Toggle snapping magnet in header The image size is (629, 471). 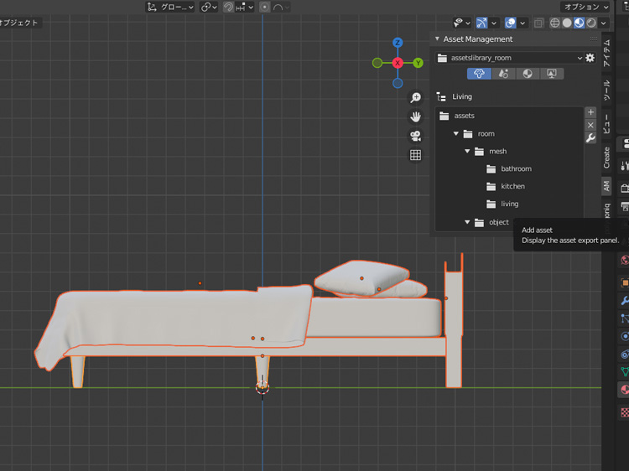228,7
